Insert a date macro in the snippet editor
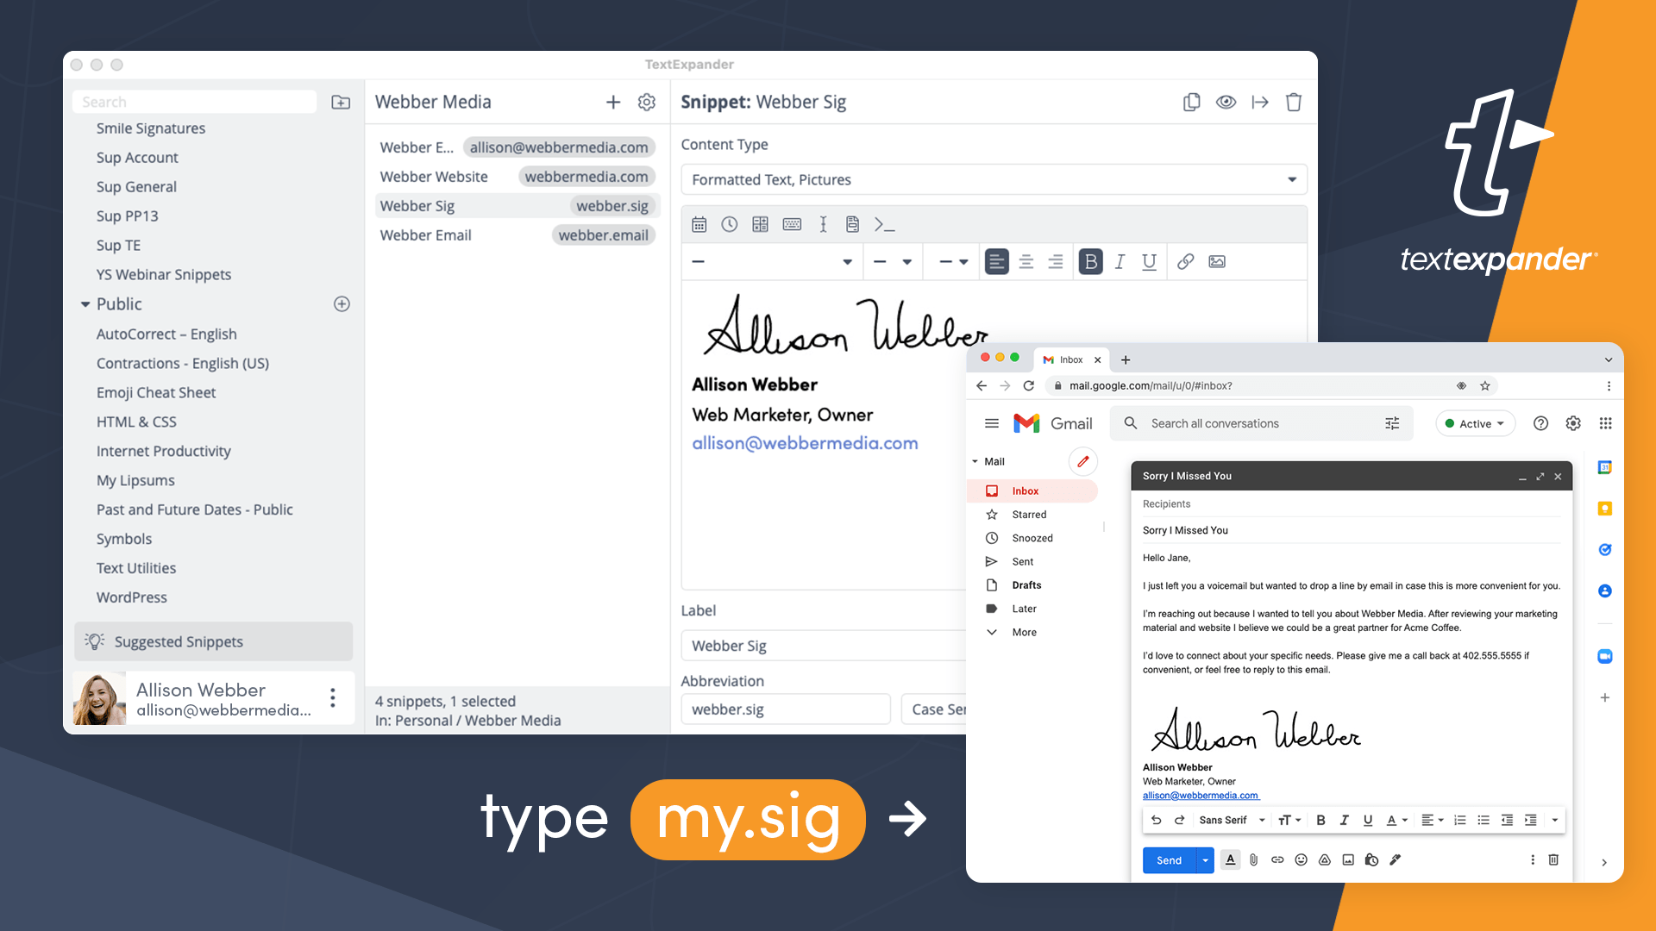Screen dimensions: 1656x931 699,224
